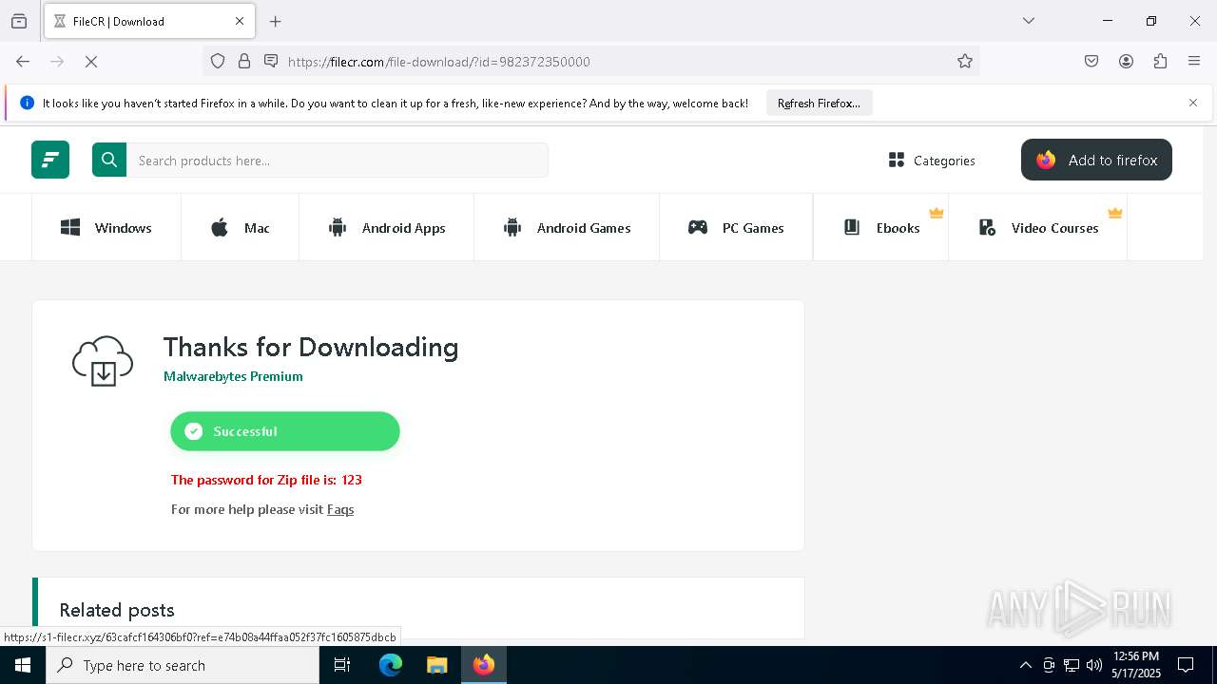The image size is (1217, 684).
Task: Open Firefox application hamburger menu
Action: [1194, 62]
